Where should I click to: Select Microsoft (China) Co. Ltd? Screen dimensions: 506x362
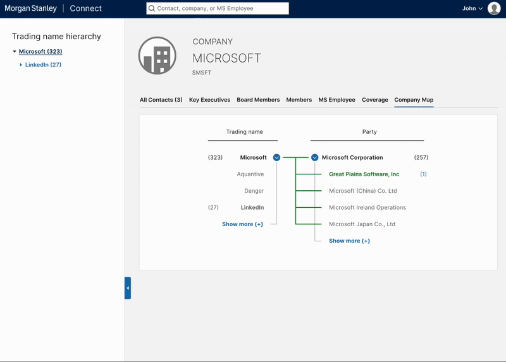point(362,191)
